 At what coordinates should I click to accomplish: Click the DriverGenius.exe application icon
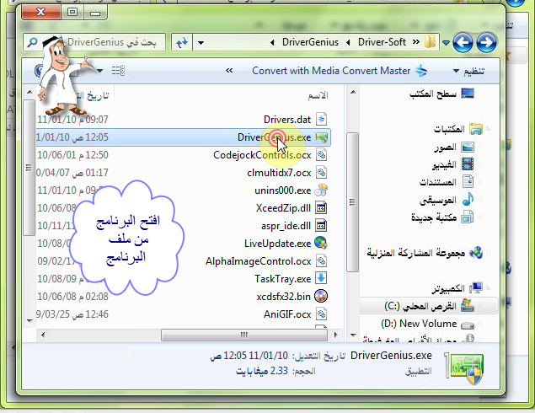[321, 137]
